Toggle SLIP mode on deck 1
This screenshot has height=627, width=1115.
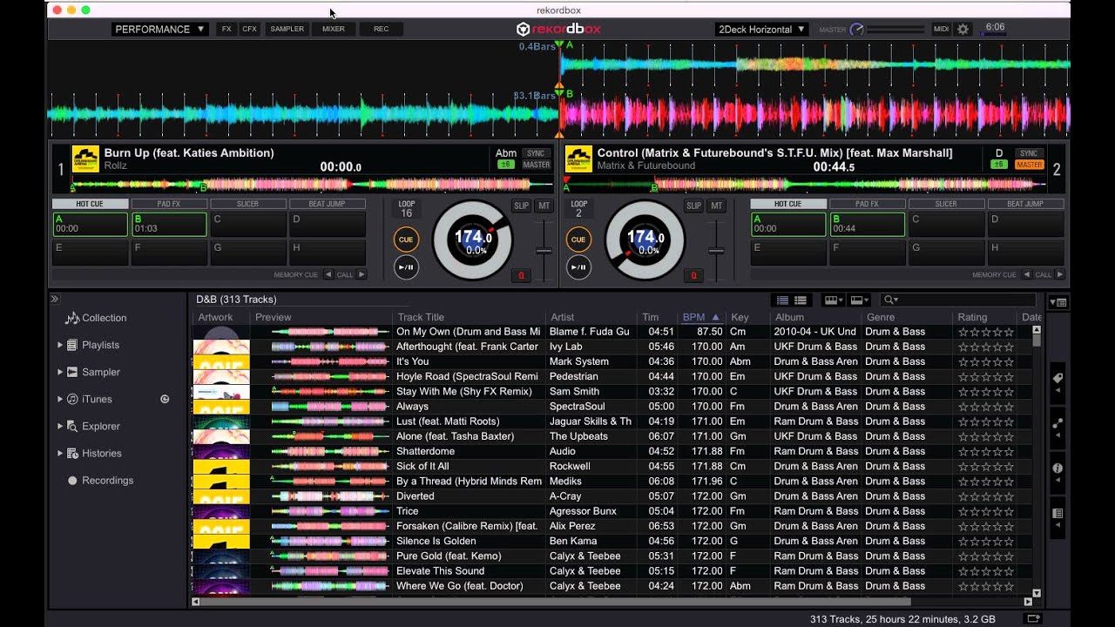click(x=521, y=206)
